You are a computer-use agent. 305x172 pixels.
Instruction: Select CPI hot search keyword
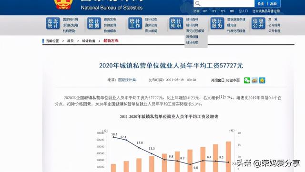click(x=214, y=11)
